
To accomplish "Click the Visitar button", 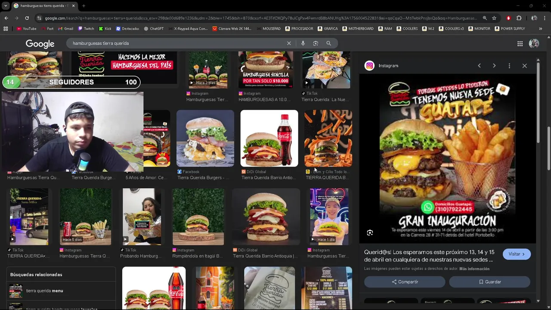I will tap(517, 254).
